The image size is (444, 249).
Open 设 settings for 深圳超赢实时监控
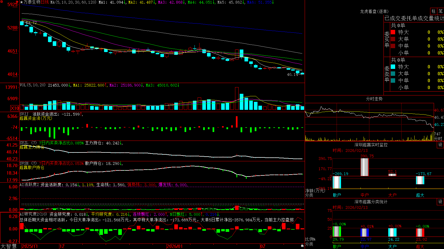(x=440, y=145)
